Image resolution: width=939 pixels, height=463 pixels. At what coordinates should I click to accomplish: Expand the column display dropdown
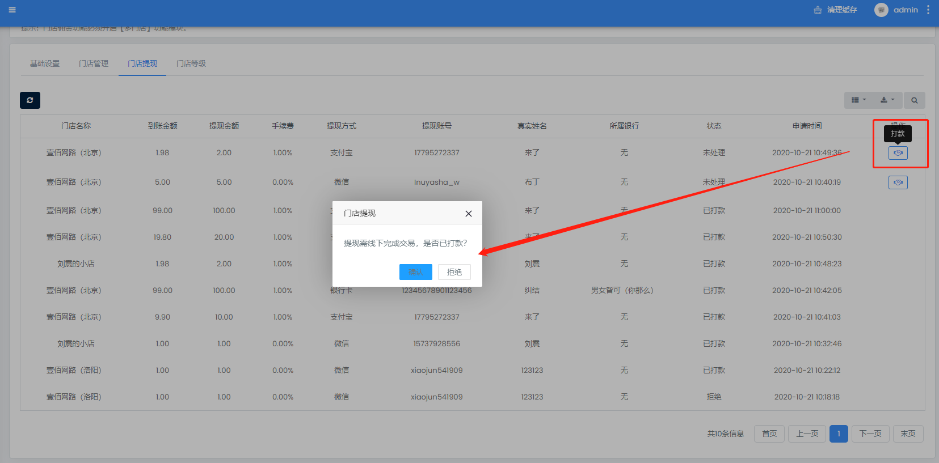[858, 100]
